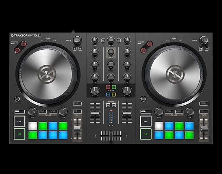Image resolution: width=222 pixels, height=174 pixels.
Task: Hit play/pause on the left deck
Action: pyautogui.click(x=20, y=134)
